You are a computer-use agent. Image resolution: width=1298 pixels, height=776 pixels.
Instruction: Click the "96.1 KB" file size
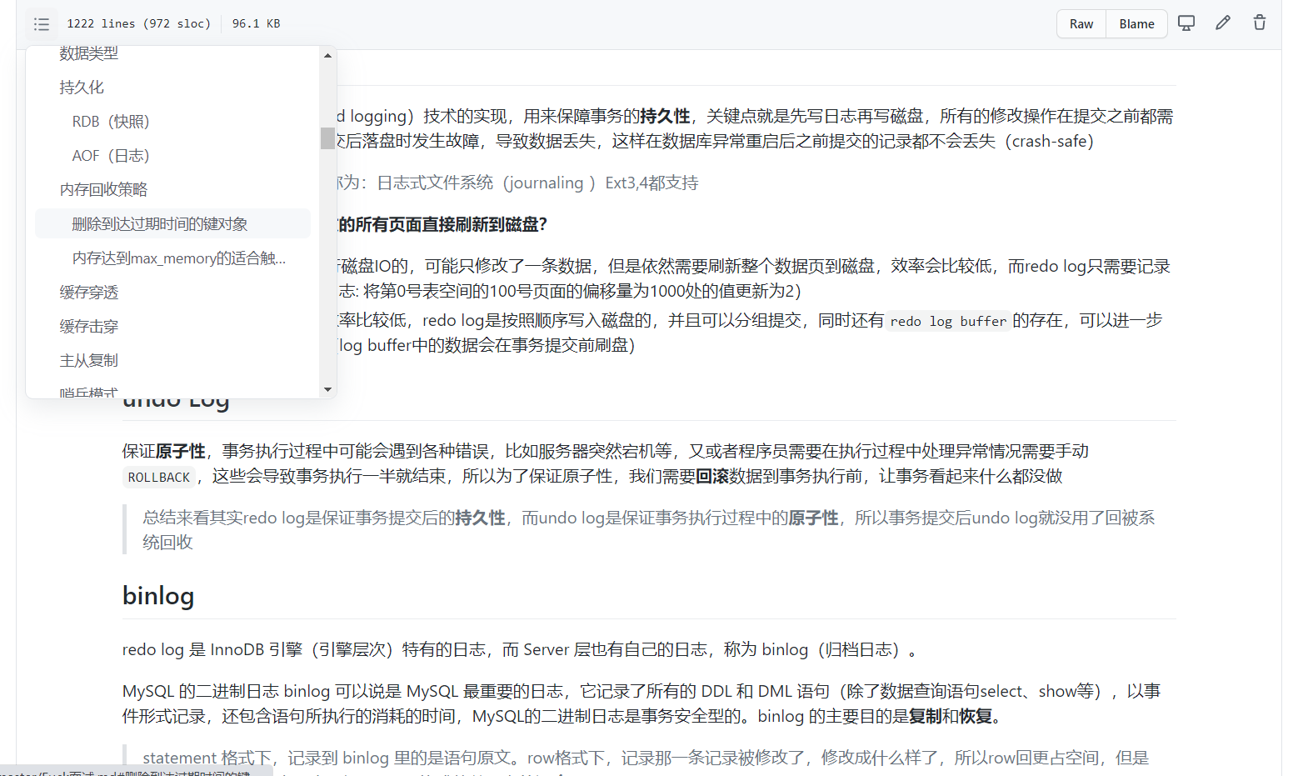tap(256, 23)
